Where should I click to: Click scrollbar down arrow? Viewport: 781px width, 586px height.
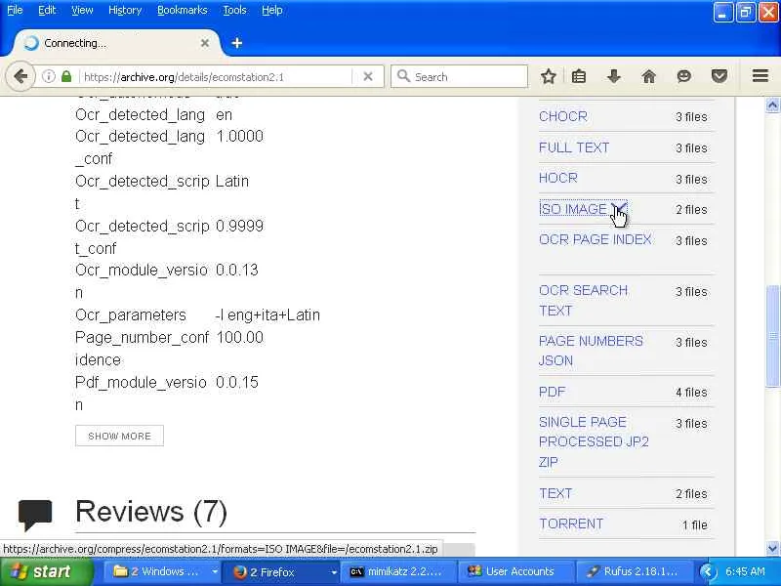click(772, 549)
